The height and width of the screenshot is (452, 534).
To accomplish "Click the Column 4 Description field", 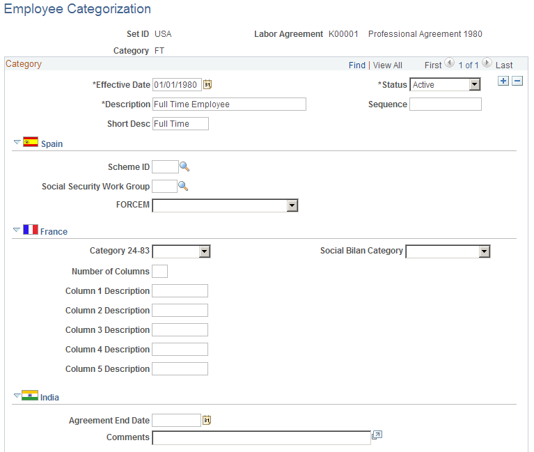I will click(180, 349).
